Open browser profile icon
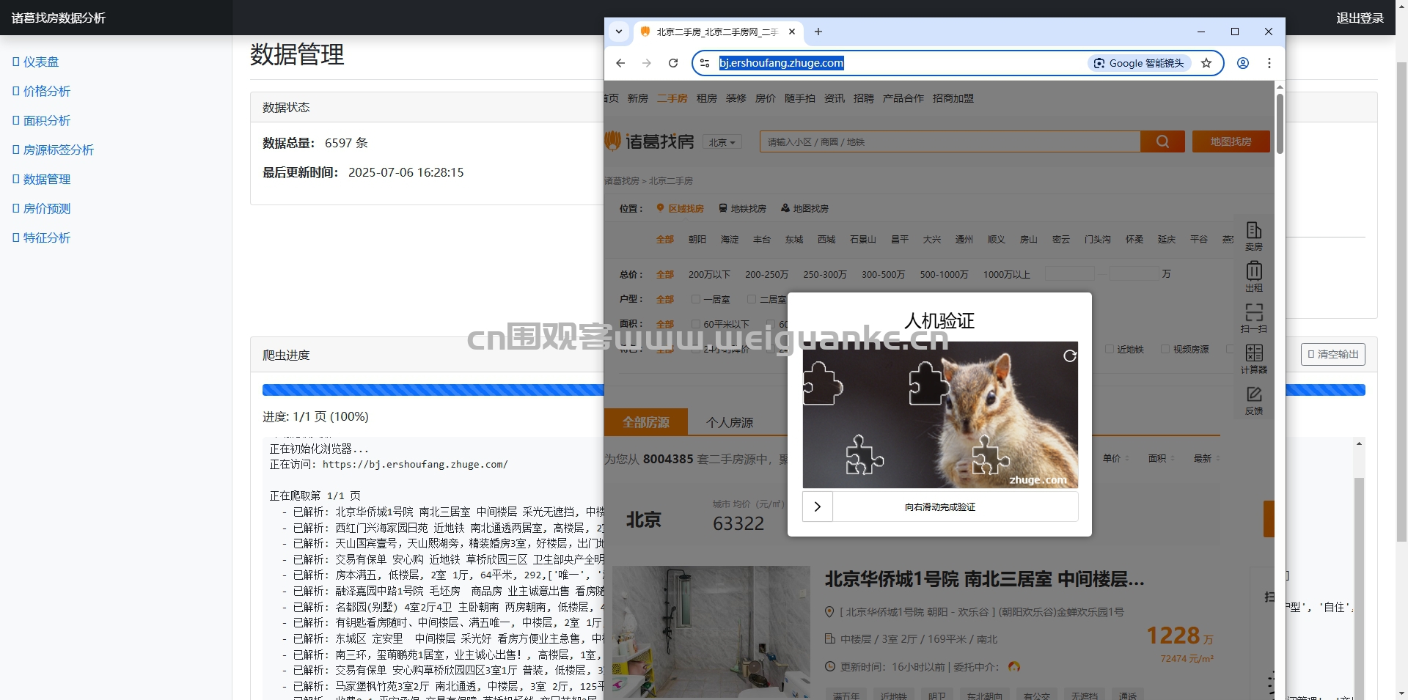The image size is (1408, 700). pyautogui.click(x=1243, y=63)
